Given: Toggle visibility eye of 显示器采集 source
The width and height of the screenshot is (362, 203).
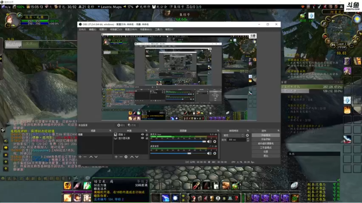Looking at the screenshot, I should point(143,138).
